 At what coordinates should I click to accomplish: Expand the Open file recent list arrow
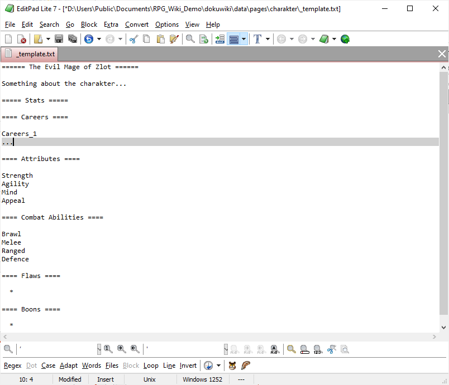tap(48, 39)
